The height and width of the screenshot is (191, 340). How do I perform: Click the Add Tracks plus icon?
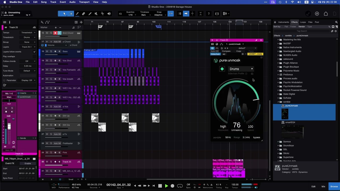pos(81,22)
